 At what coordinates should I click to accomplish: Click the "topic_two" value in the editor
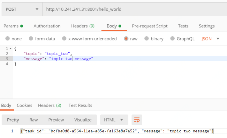(x=57, y=54)
